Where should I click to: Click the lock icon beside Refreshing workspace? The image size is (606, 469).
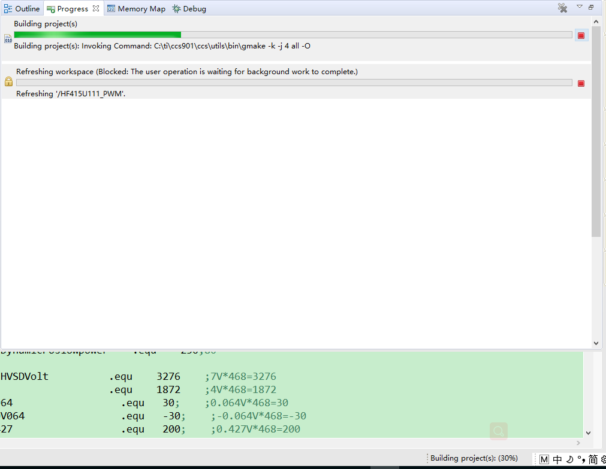pos(8,81)
